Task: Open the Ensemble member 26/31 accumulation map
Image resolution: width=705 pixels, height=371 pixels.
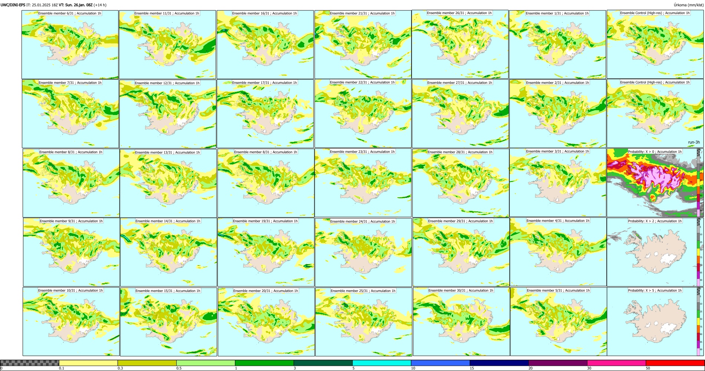Action: [x=460, y=44]
